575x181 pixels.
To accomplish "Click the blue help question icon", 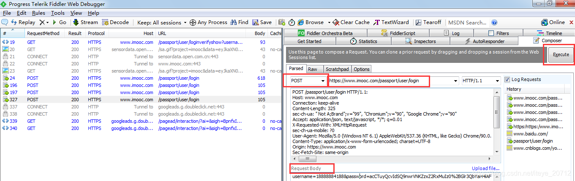I will (x=494, y=22).
